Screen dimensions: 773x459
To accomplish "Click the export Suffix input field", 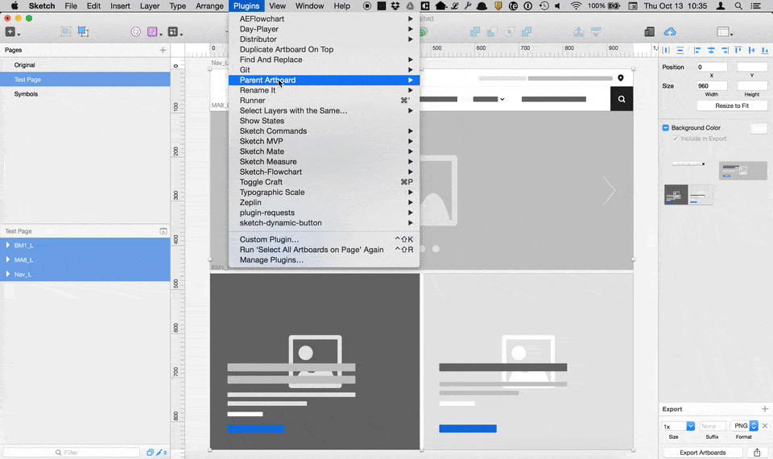I will tap(712, 426).
